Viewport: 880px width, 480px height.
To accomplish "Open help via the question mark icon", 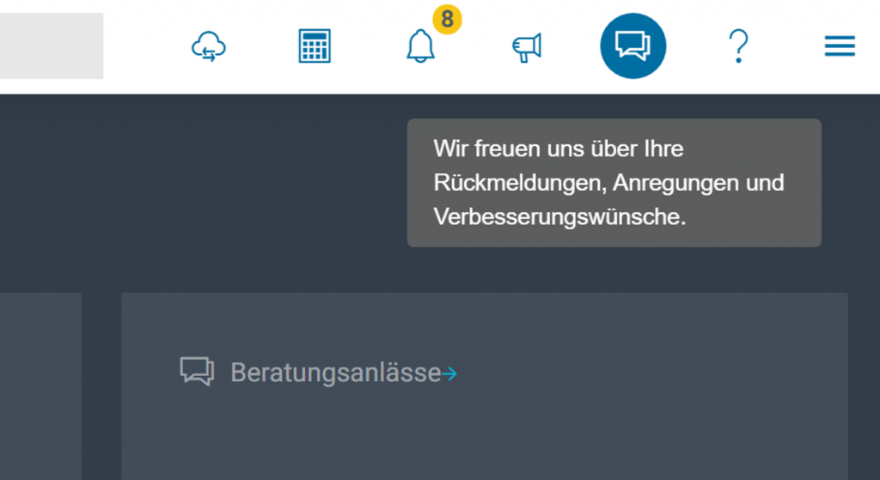I will tap(738, 46).
